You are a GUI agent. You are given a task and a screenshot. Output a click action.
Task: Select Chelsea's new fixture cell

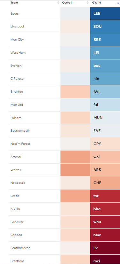105,235
